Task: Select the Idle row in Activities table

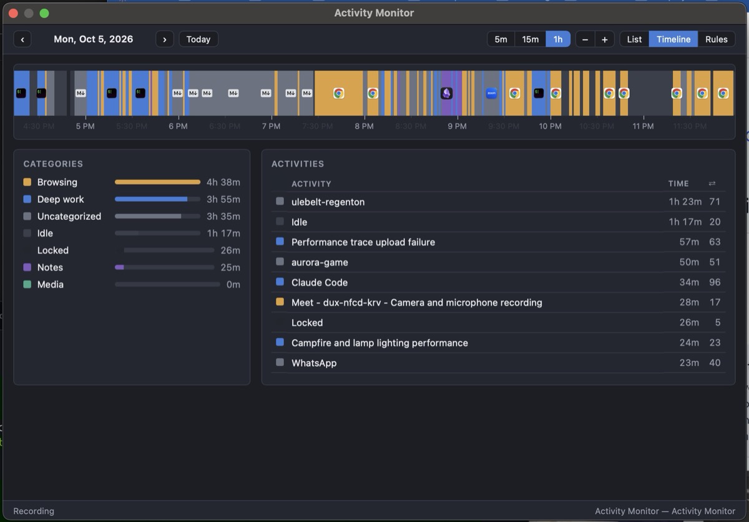Action: tap(498, 222)
